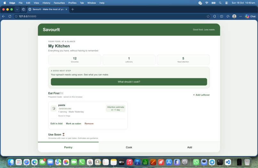258x168 pixels.
Task: Open Copilot Chat in the toolbar
Action: pos(250,16)
